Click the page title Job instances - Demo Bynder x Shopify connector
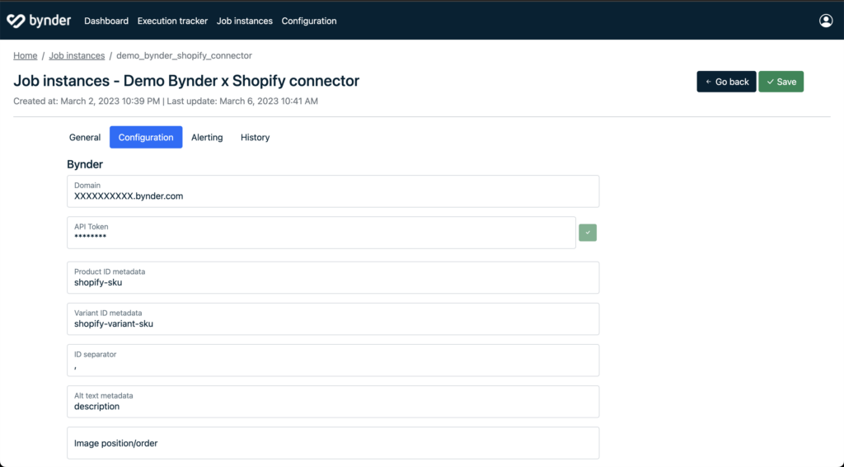Image resolution: width=844 pixels, height=467 pixels. [186, 81]
